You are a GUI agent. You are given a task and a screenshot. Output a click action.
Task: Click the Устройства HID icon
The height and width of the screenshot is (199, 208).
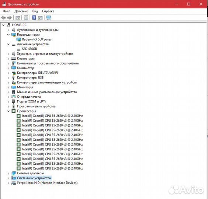coord(14,183)
